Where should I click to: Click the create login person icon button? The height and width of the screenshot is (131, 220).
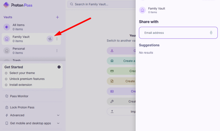click(x=112, y=51)
